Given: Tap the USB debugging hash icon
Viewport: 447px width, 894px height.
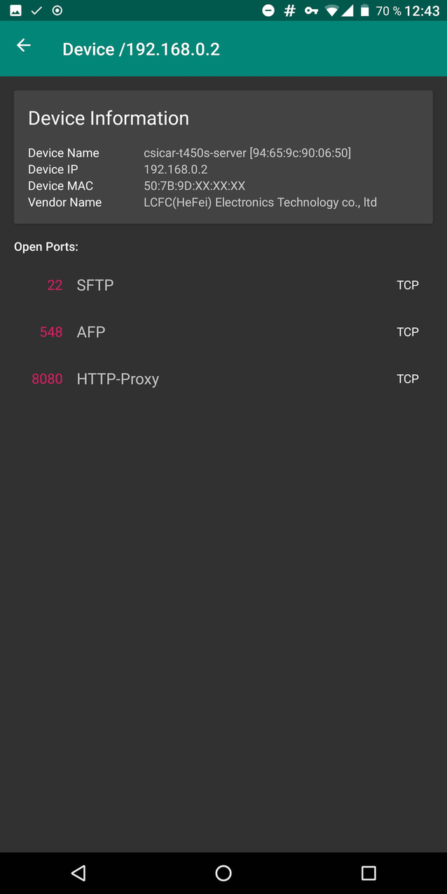Looking at the screenshot, I should [289, 11].
